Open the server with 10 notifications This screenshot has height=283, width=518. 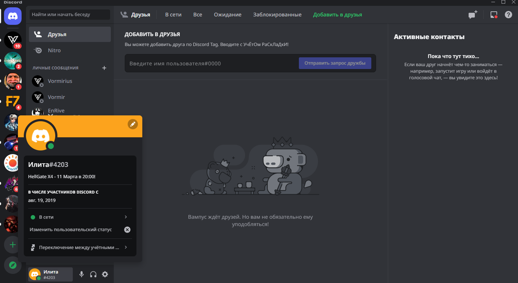click(13, 40)
